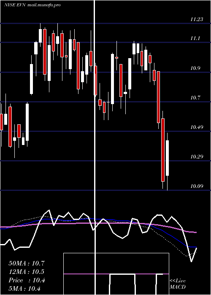The height and width of the screenshot is (295, 211).
Task: Click the 50MA : 10.7 value
Action: coord(27,263)
